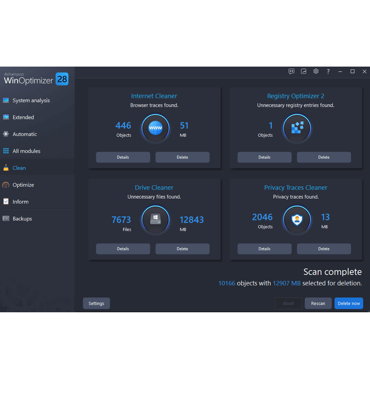Click the Privacy Traces shield icon
The height and width of the screenshot is (407, 370).
tap(297, 220)
